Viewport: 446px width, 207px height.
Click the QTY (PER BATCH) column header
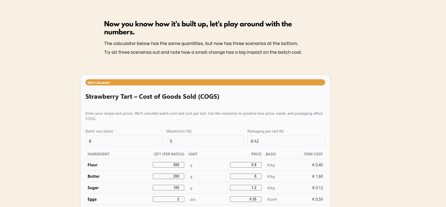pos(169,154)
